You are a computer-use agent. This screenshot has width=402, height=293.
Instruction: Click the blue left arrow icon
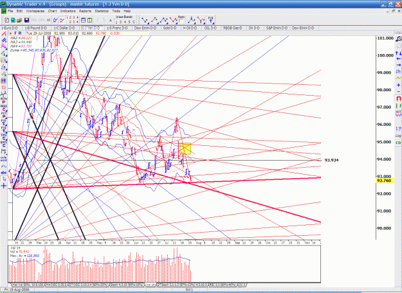[x=398, y=59]
